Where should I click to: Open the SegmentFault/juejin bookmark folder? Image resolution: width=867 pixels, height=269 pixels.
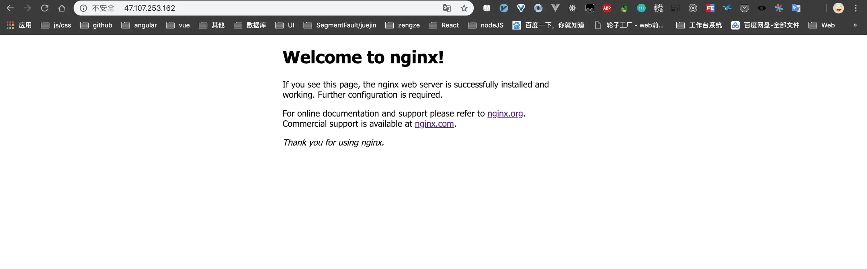340,25
